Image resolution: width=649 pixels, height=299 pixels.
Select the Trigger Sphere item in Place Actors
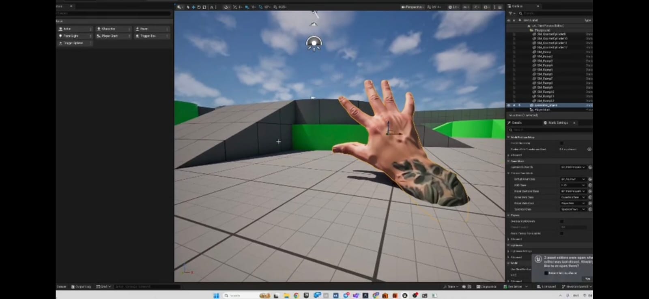coord(75,43)
